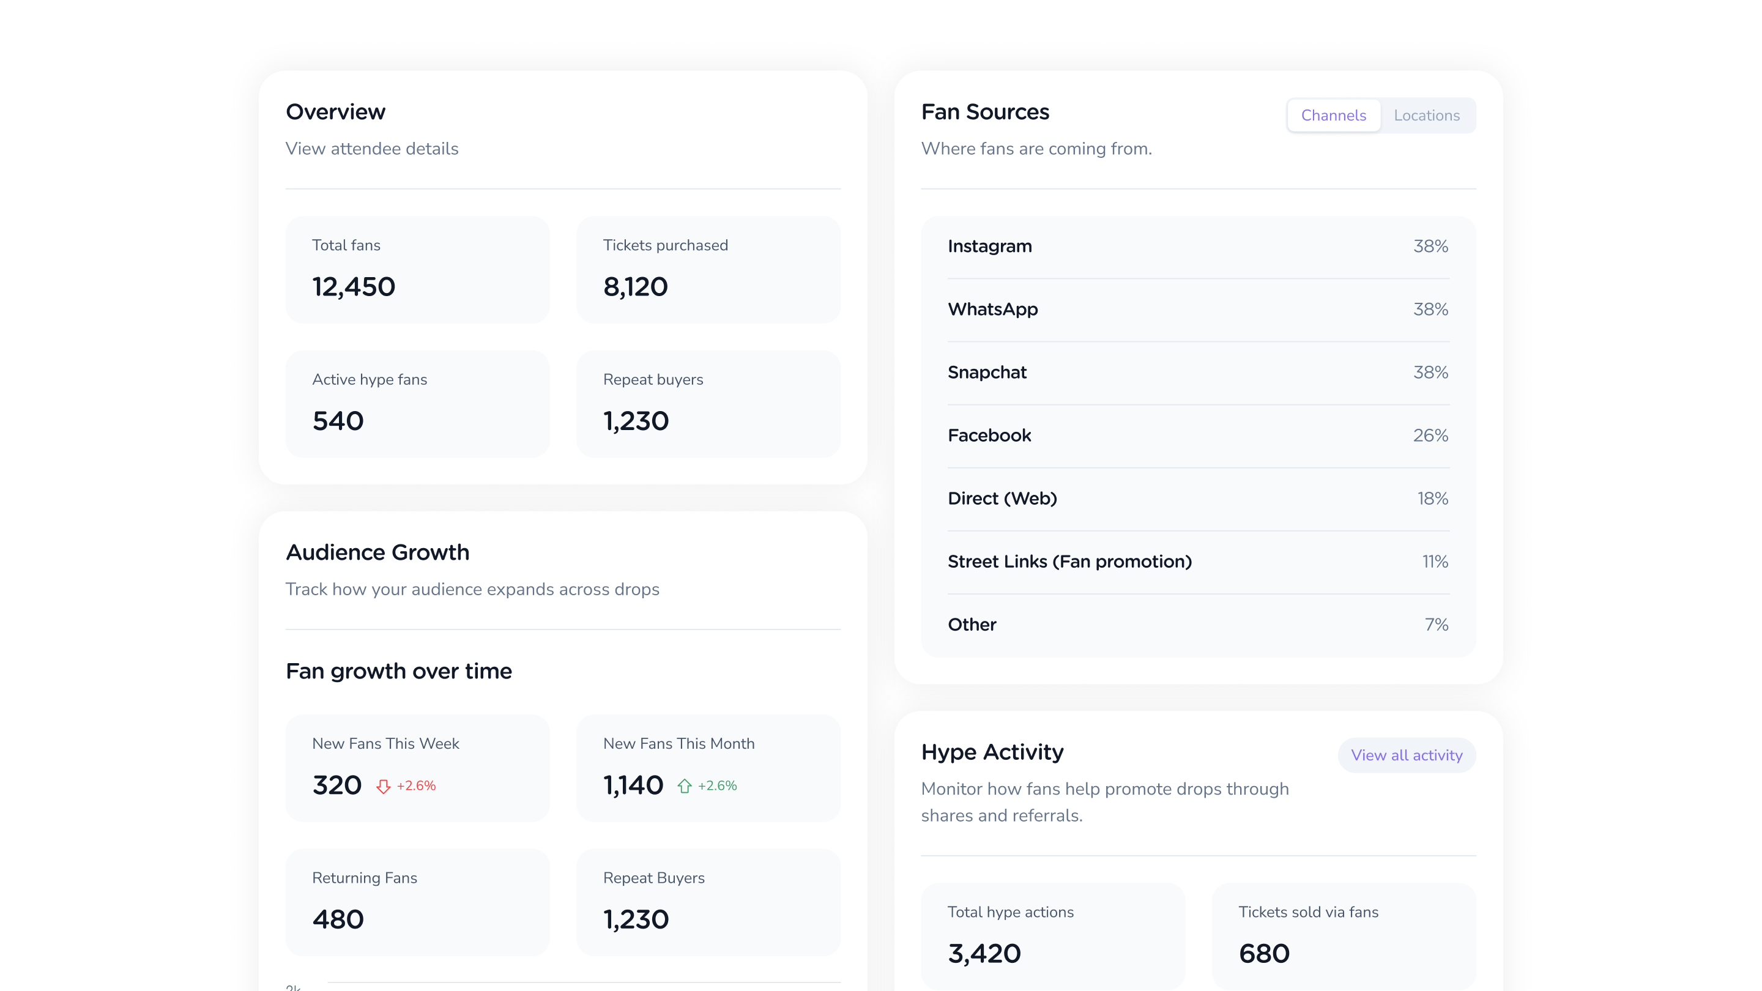Switch to the Channels tab
1762x991 pixels.
click(1333, 116)
